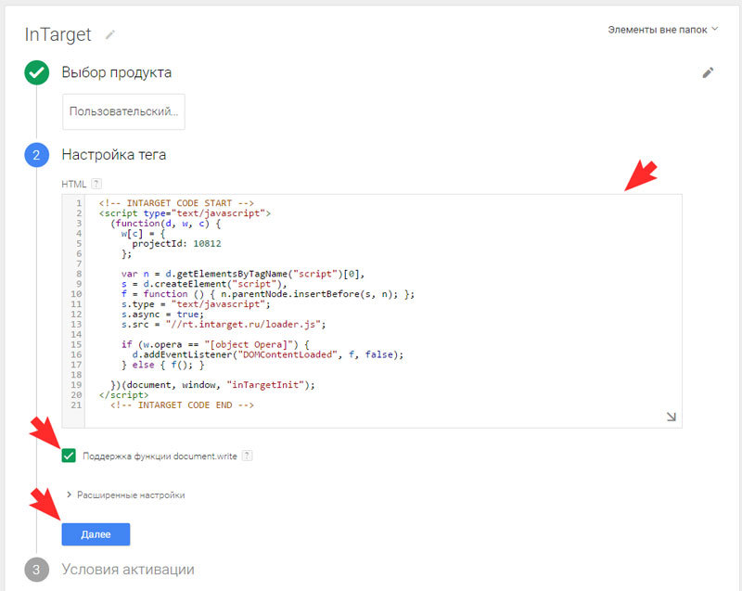742x591 pixels.
Task: Click the step 2 blue circle icon
Action: tap(36, 155)
